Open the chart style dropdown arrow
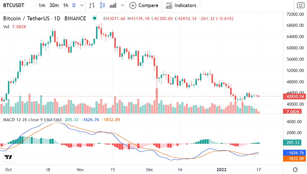 click(x=122, y=5)
